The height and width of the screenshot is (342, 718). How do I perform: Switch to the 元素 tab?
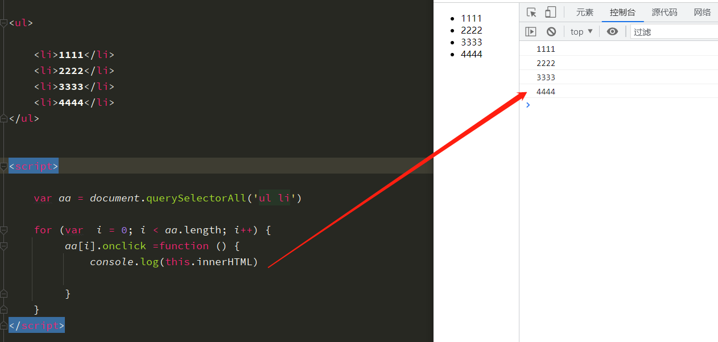[585, 13]
